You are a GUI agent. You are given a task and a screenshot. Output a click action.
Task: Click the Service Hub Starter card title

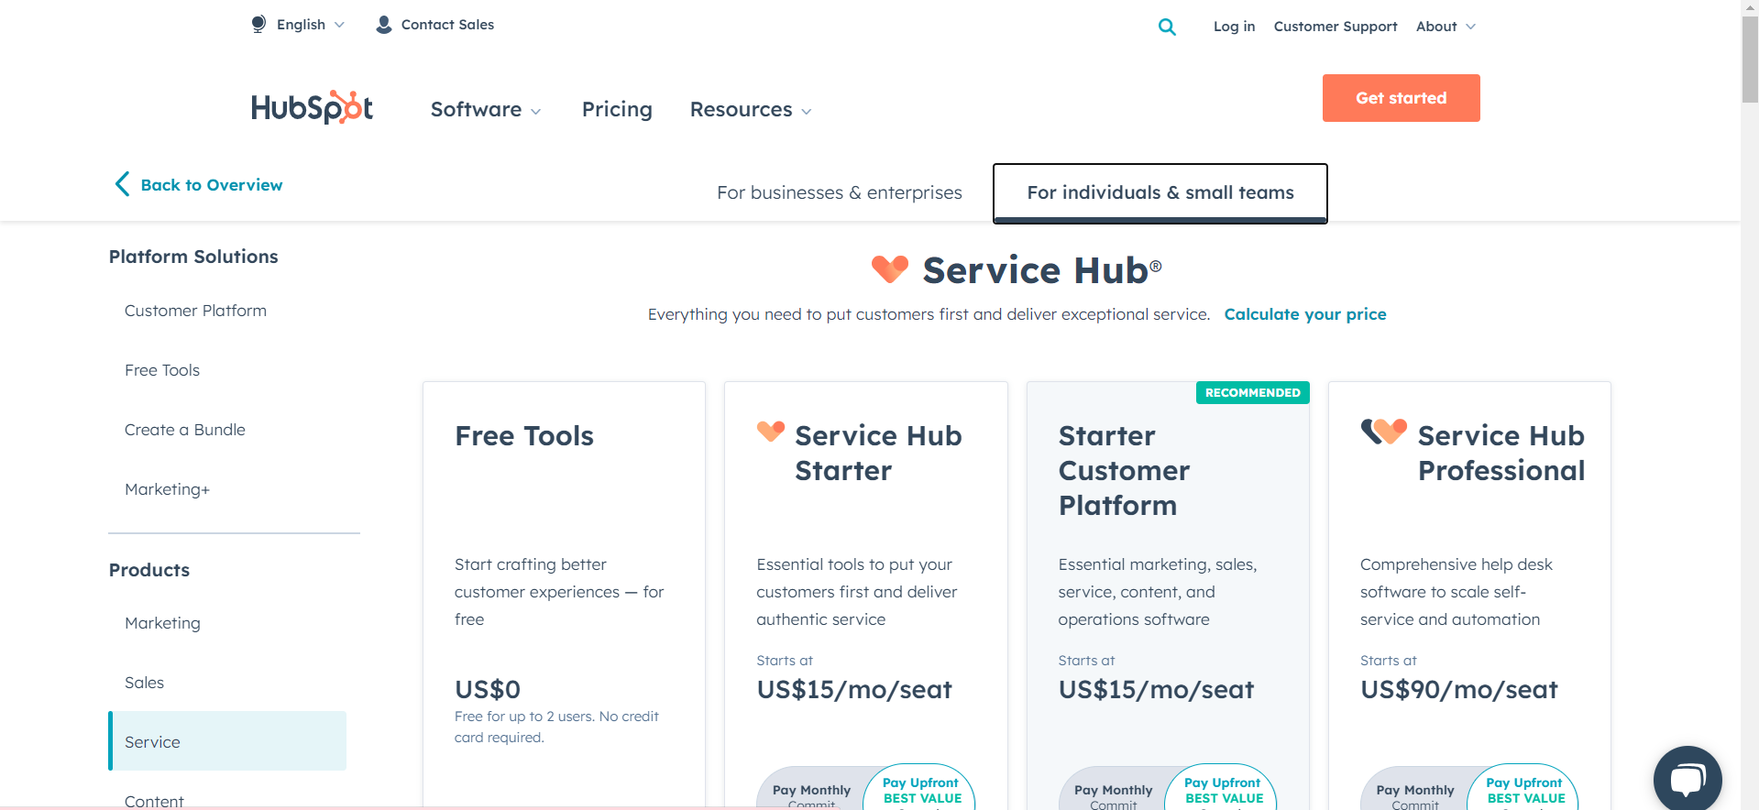click(878, 453)
